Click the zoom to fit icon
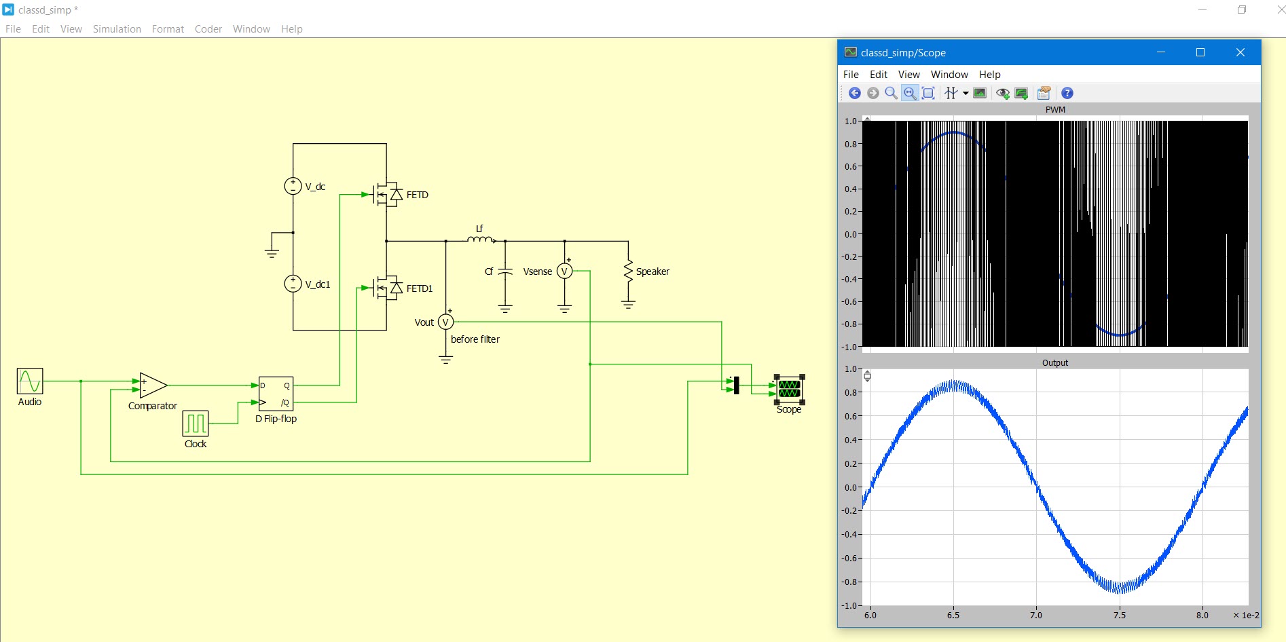This screenshot has width=1286, height=642. [929, 93]
